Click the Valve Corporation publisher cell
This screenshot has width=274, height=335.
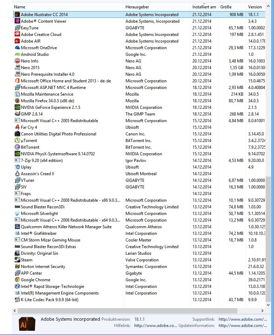pyautogui.click(x=142, y=260)
